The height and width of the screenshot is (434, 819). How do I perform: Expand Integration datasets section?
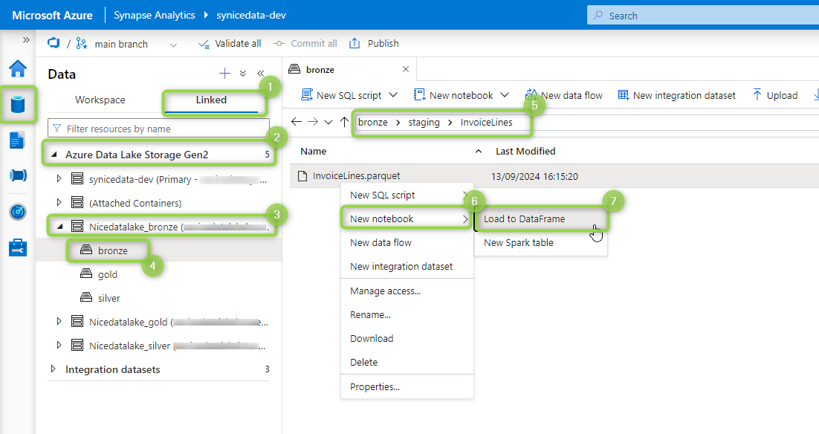click(54, 369)
